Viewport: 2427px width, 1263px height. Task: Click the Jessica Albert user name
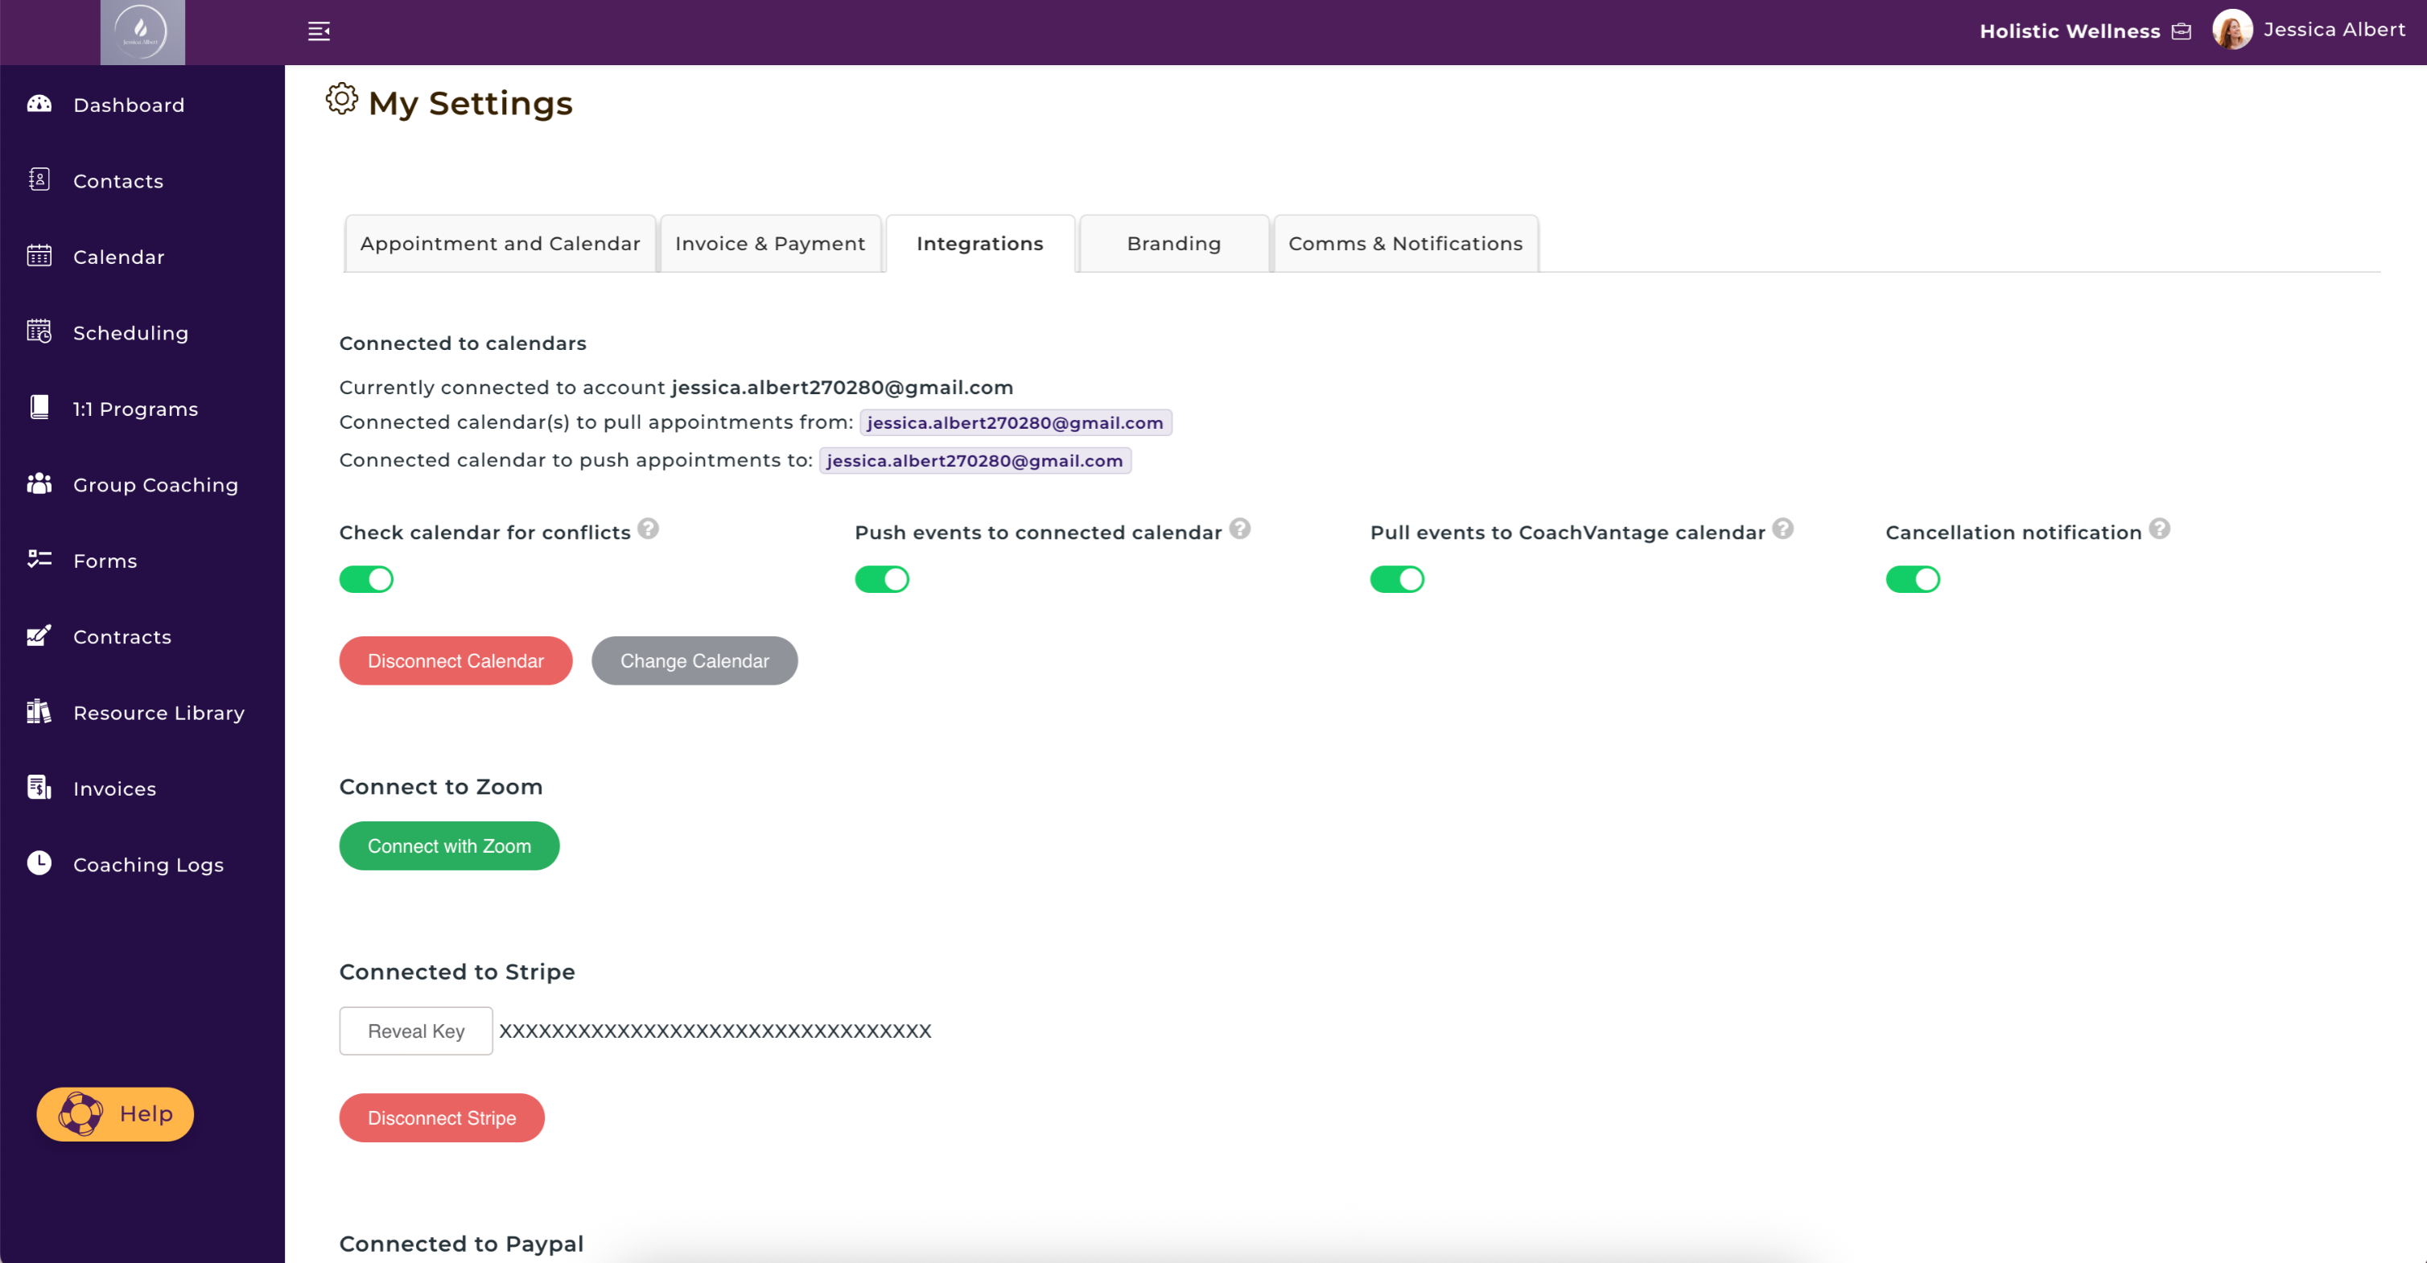2334,29
